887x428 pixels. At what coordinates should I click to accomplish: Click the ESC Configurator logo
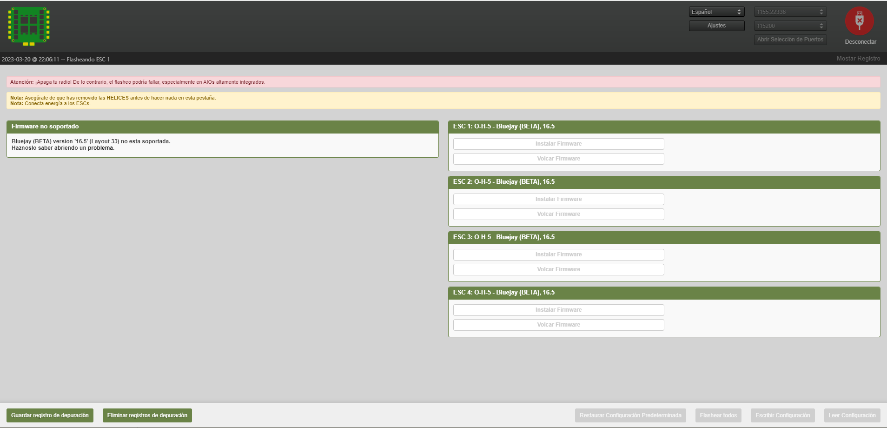[28, 26]
